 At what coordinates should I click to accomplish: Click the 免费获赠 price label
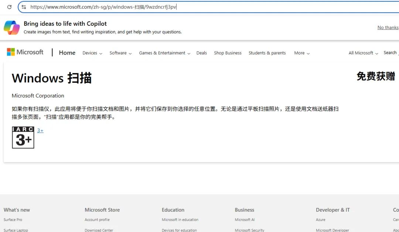(376, 76)
